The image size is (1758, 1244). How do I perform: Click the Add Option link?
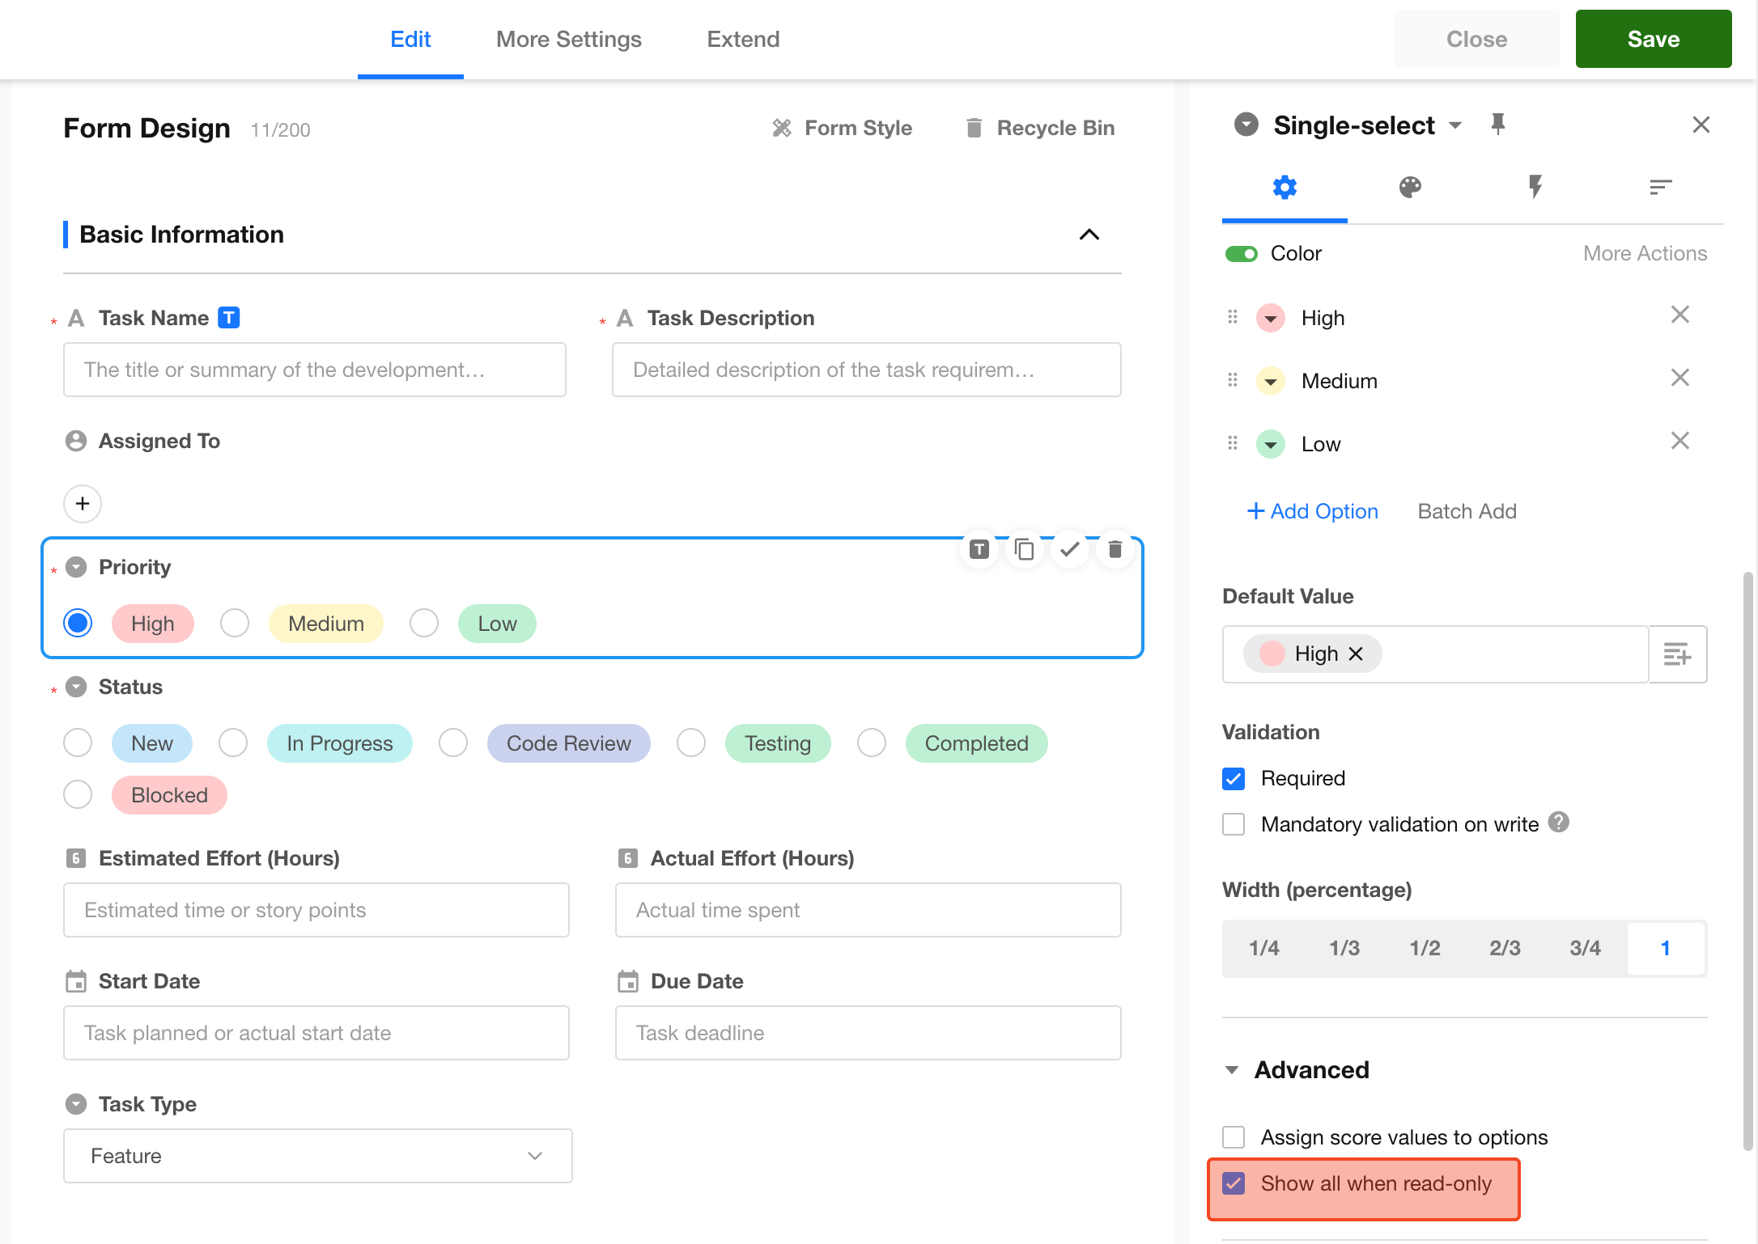[1312, 511]
